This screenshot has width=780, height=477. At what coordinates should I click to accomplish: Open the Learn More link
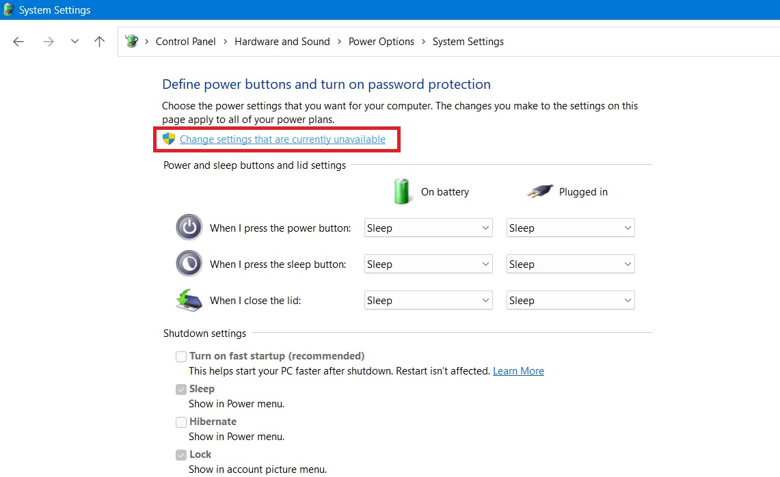(x=518, y=370)
